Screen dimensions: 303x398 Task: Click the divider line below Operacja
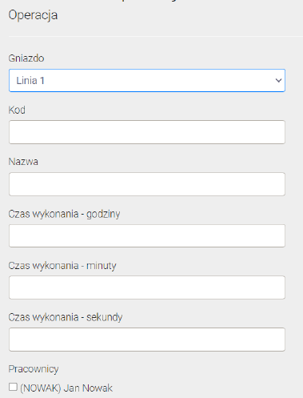tap(156, 36)
